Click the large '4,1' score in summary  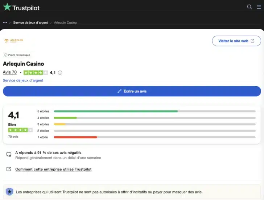tap(14, 115)
